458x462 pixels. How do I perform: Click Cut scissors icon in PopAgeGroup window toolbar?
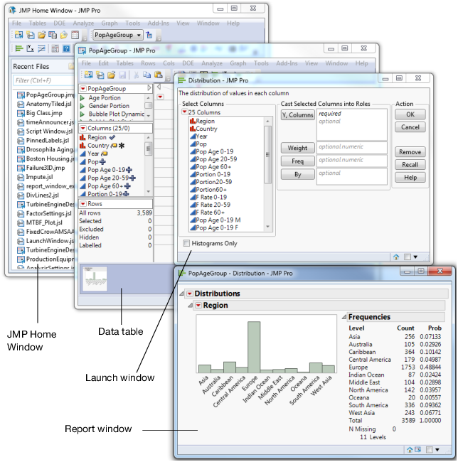pyautogui.click(x=136, y=75)
